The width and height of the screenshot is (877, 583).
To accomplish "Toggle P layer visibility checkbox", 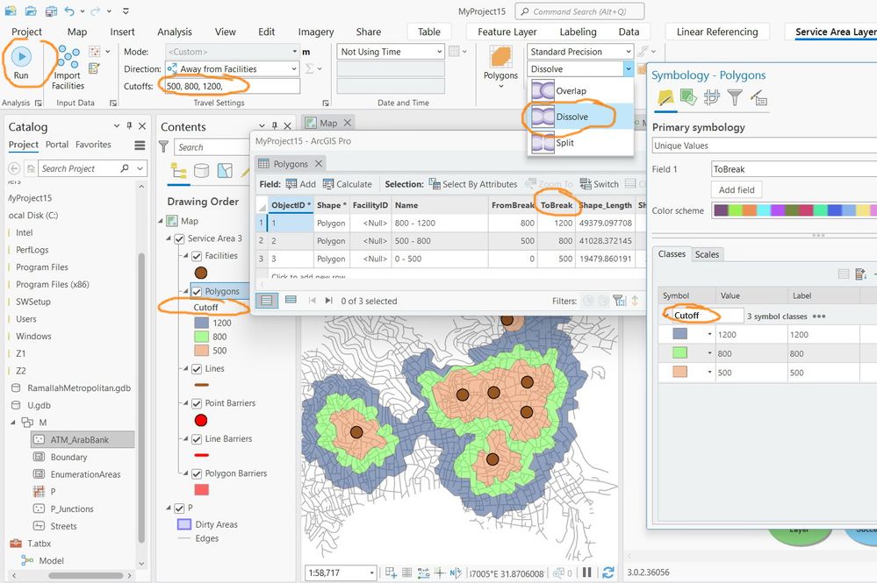I will (x=180, y=508).
